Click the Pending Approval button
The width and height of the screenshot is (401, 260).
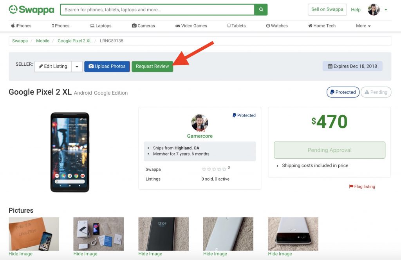coord(329,150)
